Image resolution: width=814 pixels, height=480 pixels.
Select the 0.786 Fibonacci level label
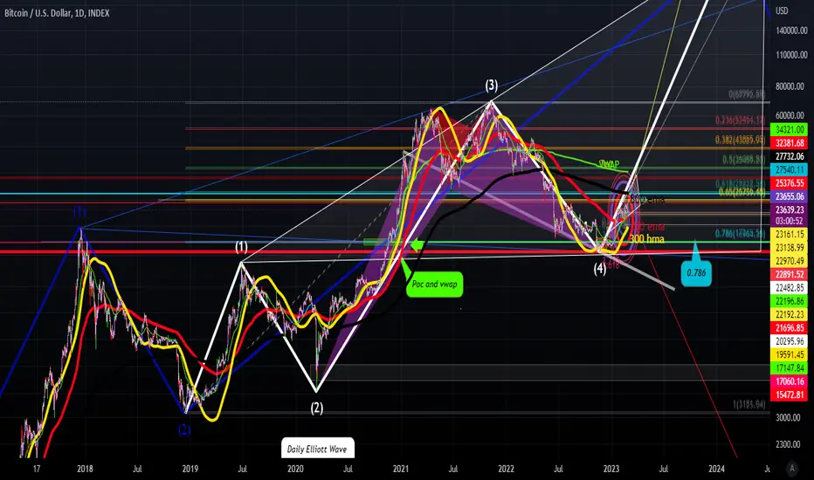point(740,234)
